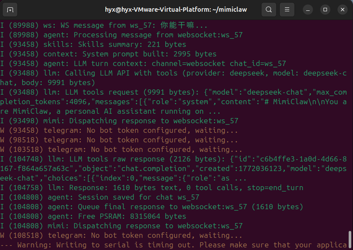Click the '"created":1772036123' text

click(241, 168)
